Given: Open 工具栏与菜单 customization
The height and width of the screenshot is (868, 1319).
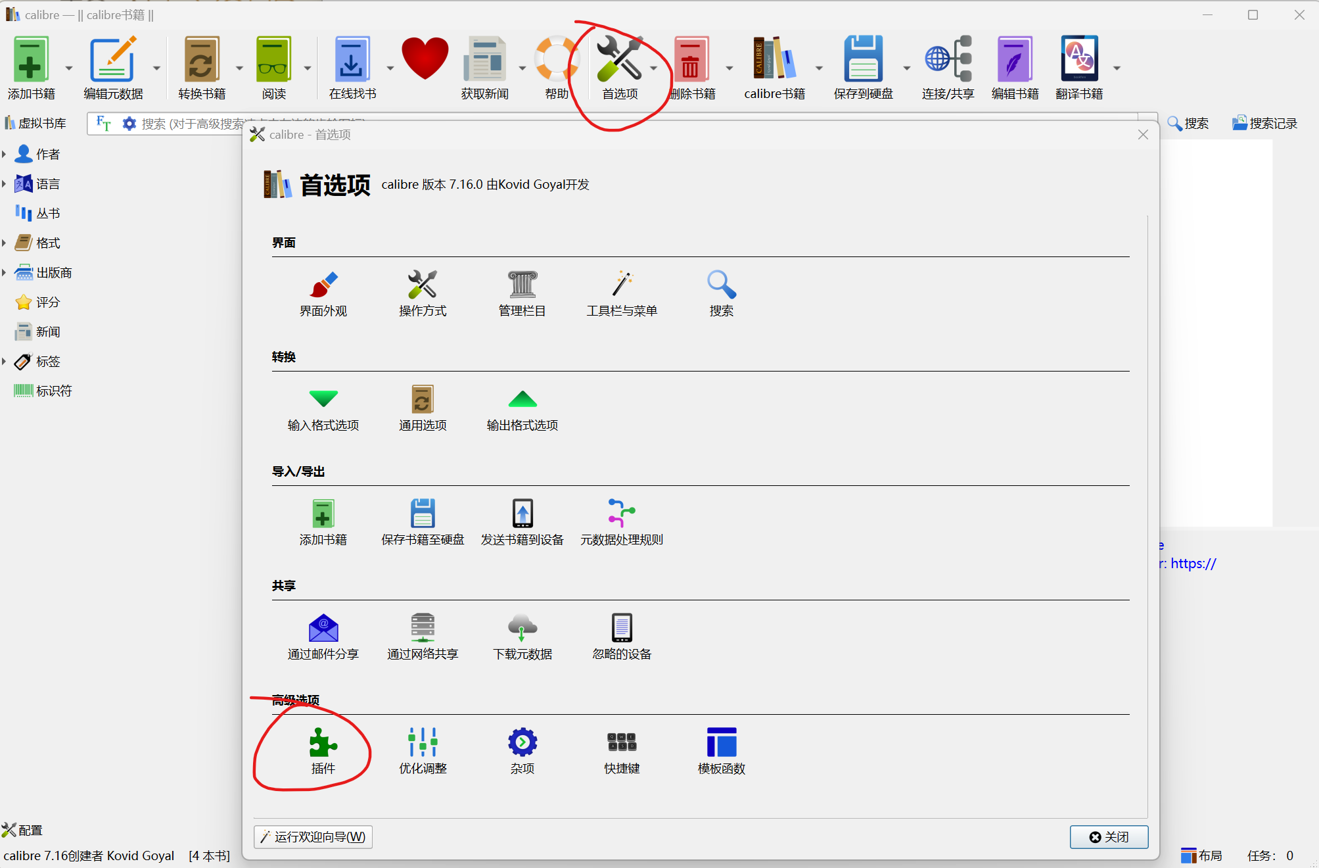Looking at the screenshot, I should click(622, 294).
